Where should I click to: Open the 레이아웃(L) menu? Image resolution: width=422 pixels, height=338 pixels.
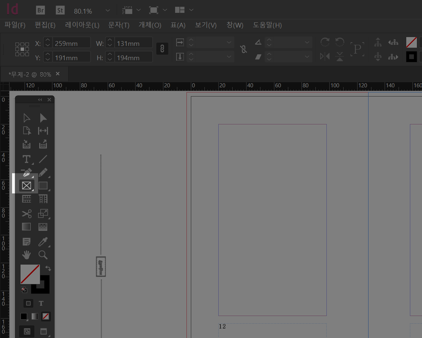pos(82,25)
